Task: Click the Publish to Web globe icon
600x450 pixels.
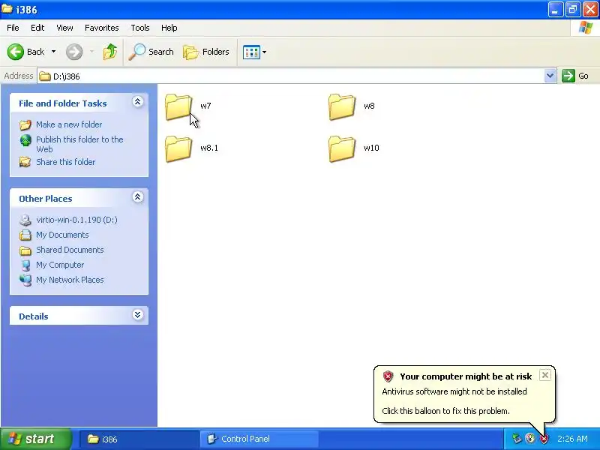Action: [25, 140]
